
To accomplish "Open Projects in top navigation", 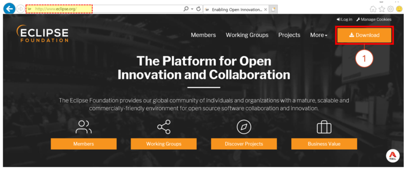I will (x=289, y=35).
